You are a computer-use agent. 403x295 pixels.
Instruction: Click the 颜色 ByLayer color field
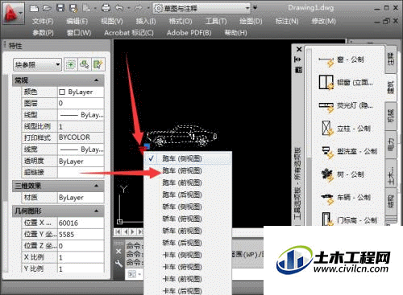pyautogui.click(x=81, y=92)
